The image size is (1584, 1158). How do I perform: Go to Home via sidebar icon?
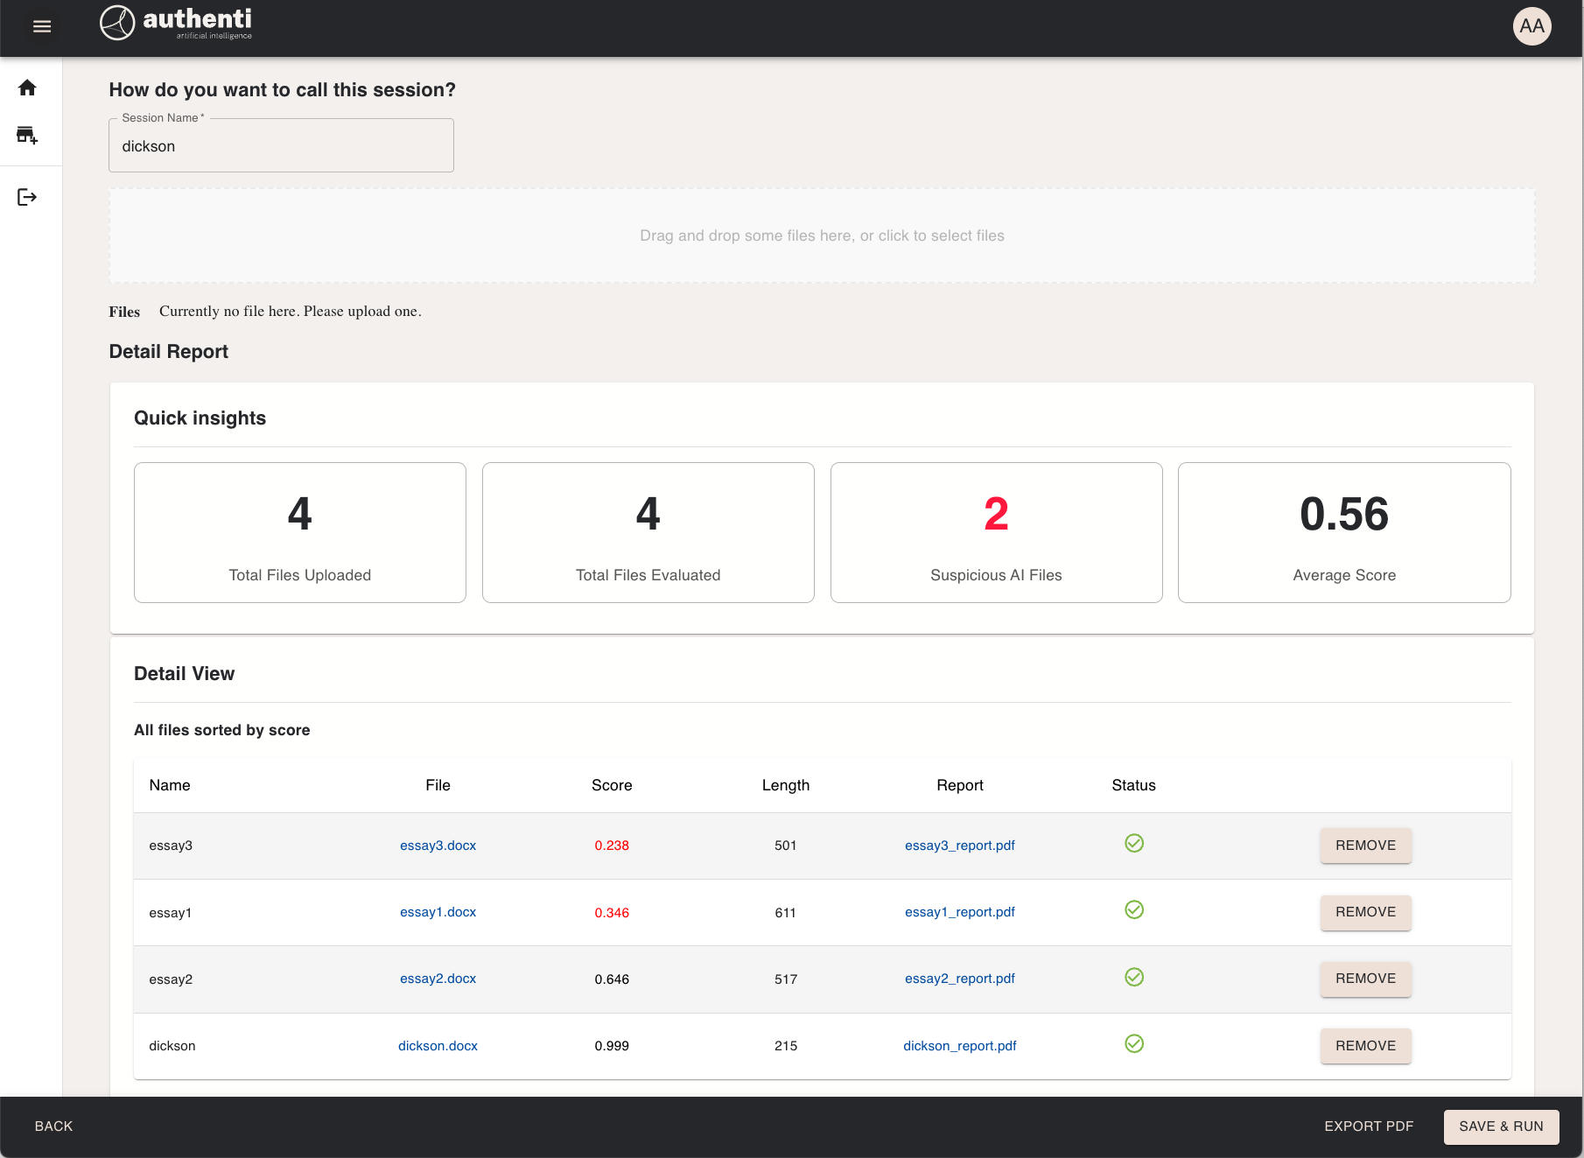pos(27,88)
